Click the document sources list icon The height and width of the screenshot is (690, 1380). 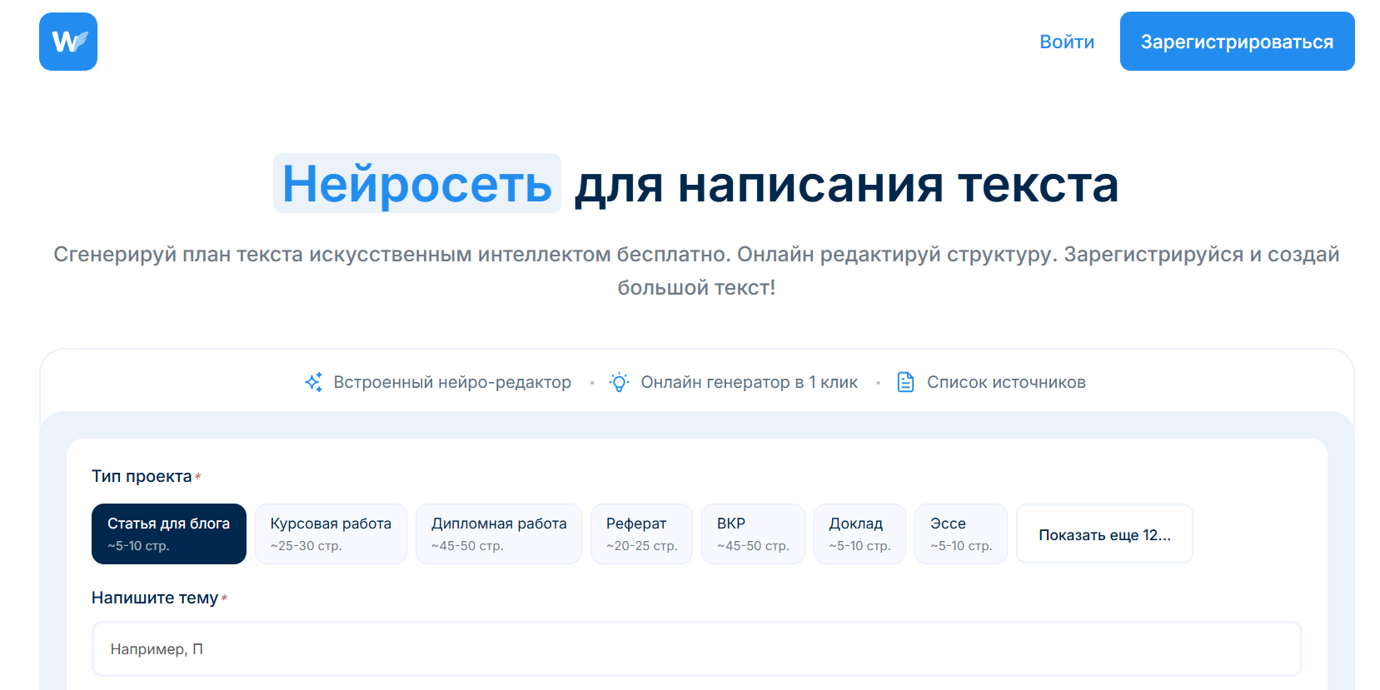coord(905,382)
